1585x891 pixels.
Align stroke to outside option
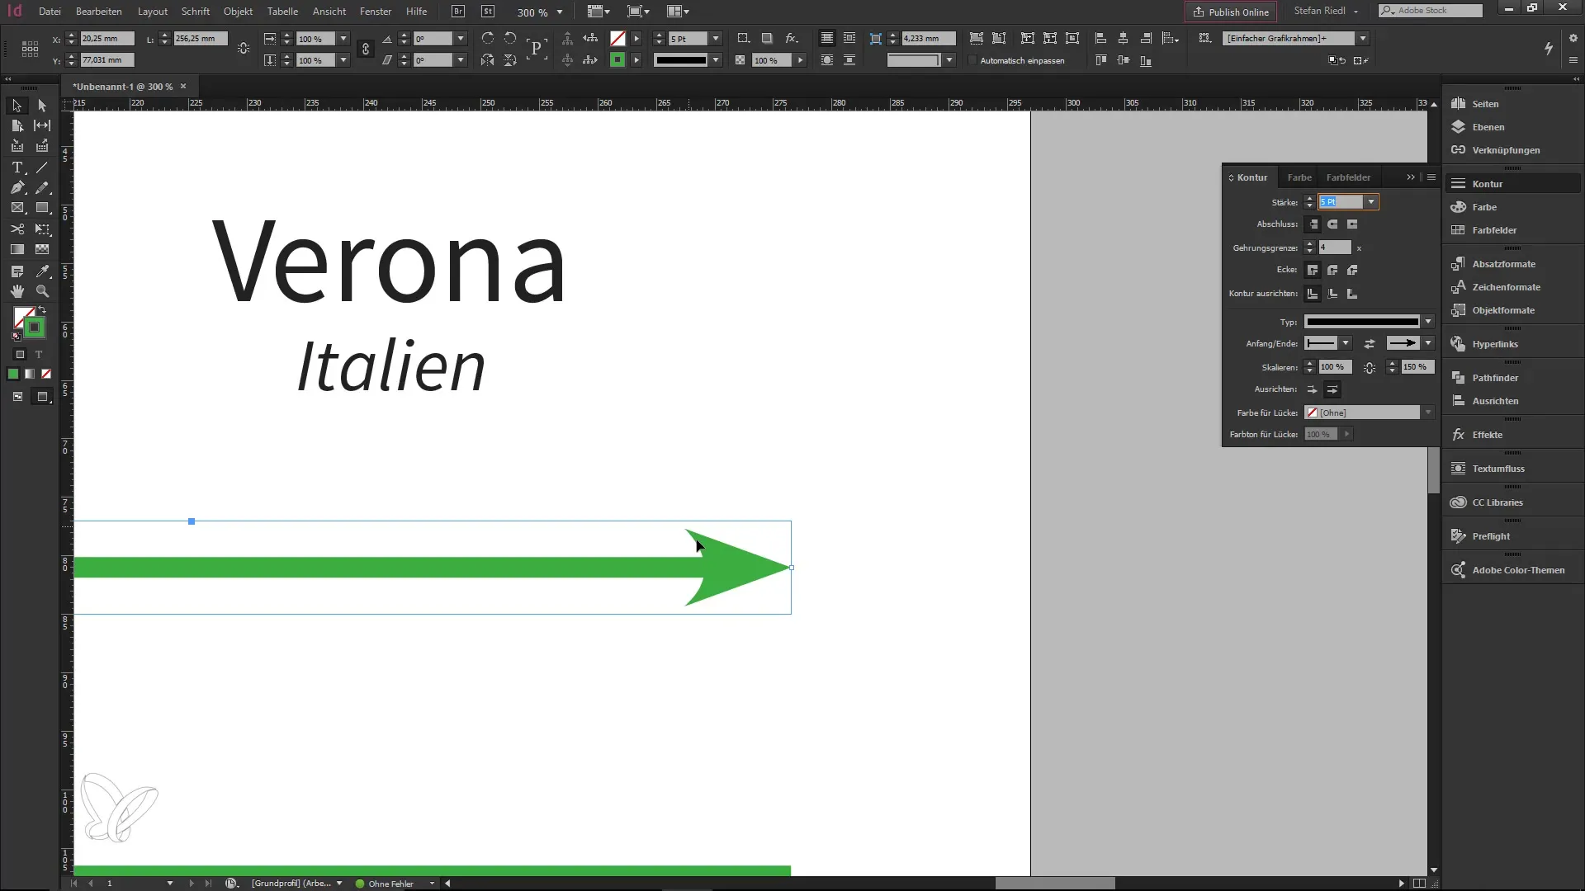(1352, 294)
